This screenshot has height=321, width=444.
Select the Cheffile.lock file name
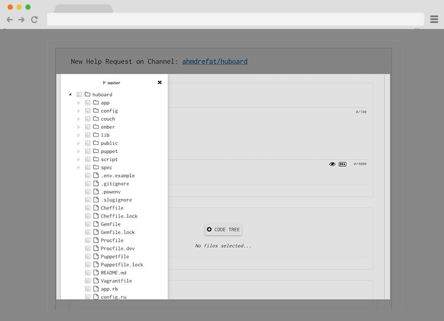119,216
